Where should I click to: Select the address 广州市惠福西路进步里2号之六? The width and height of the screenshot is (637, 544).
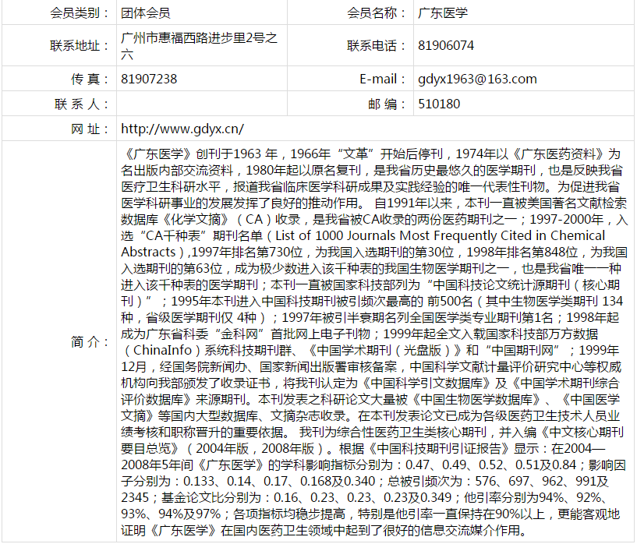[x=199, y=45]
